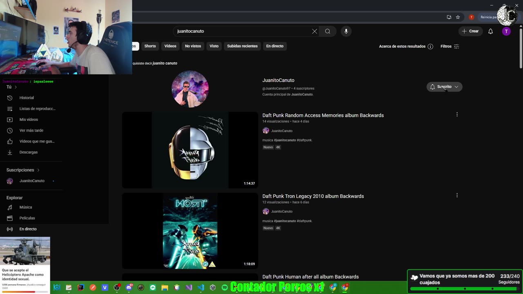
Task: Open Películas under Explorar
Action: (x=31, y=218)
